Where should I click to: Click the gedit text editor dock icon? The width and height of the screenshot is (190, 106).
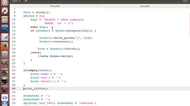[x=5, y=37]
